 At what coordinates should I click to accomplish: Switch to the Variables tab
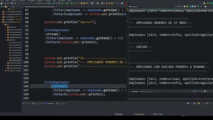tap(134, 91)
